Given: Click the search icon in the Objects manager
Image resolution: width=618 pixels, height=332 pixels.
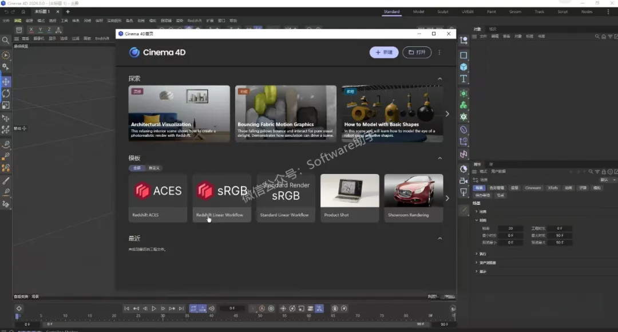Looking at the screenshot, I should [597, 36].
